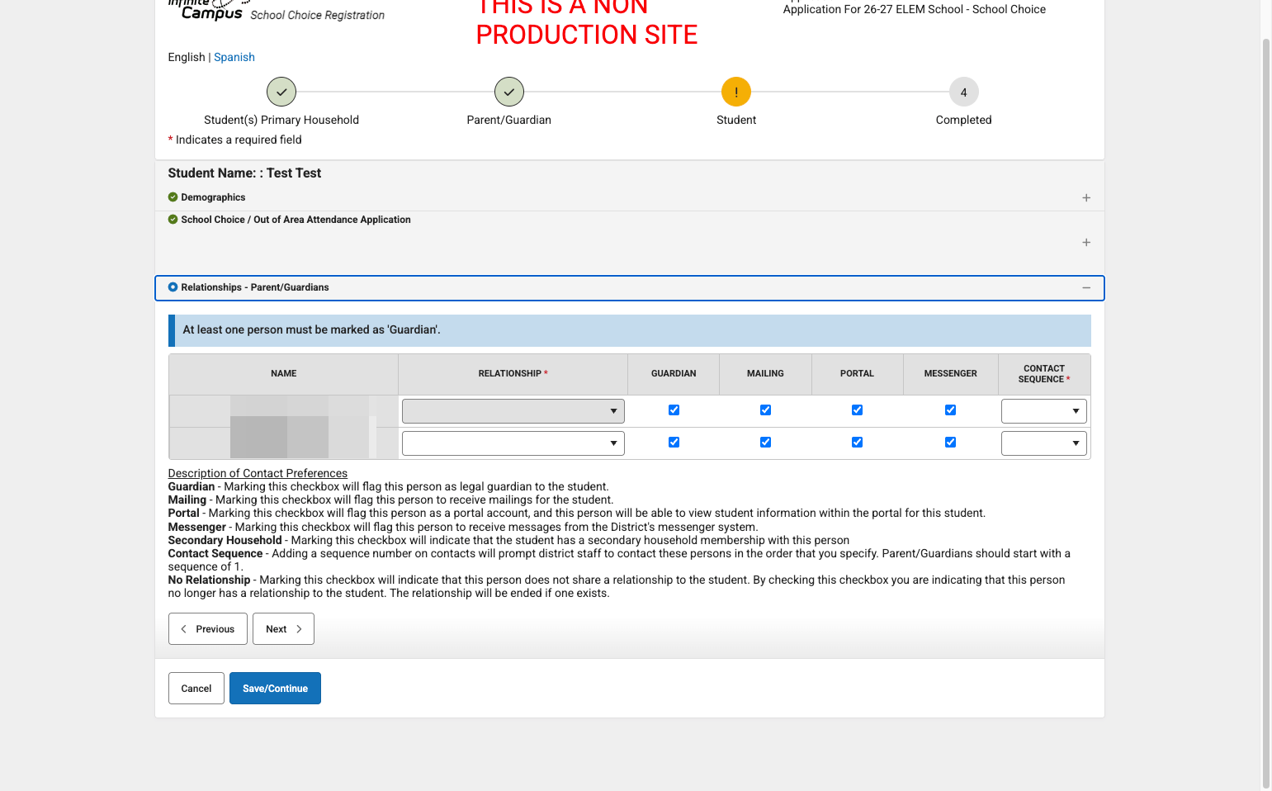Viewport: 1272px width, 791px height.
Task: Click the Cancel button
Action: click(196, 689)
